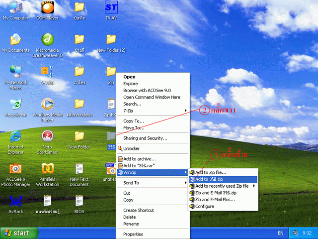The width and height of the screenshot is (318, 239).
Task: Open WinZip Configure option
Action: pyautogui.click(x=223, y=206)
